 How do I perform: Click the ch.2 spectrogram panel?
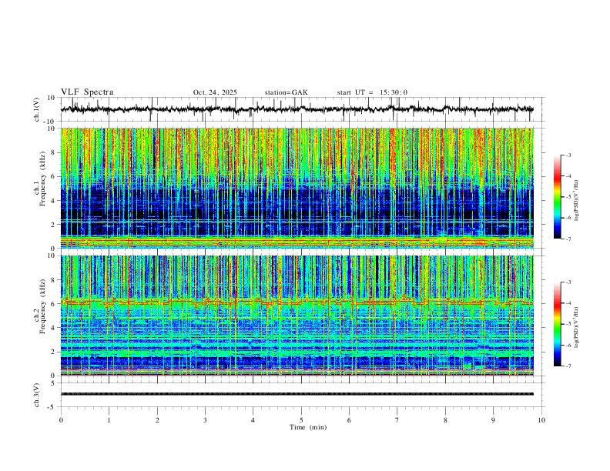point(297,316)
